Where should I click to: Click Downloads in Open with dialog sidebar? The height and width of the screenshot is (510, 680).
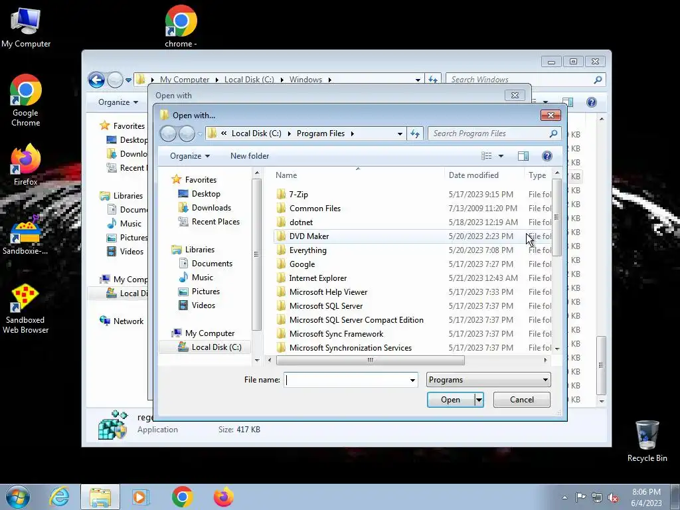coord(211,208)
